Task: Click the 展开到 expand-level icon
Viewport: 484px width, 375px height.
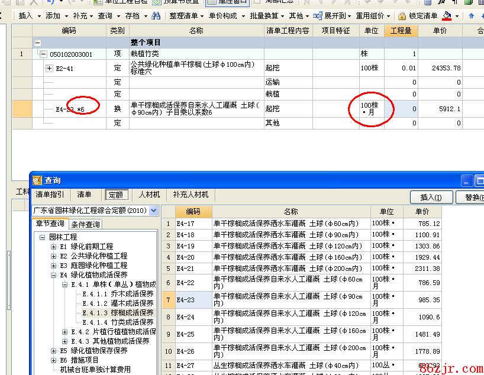Action: [318, 16]
